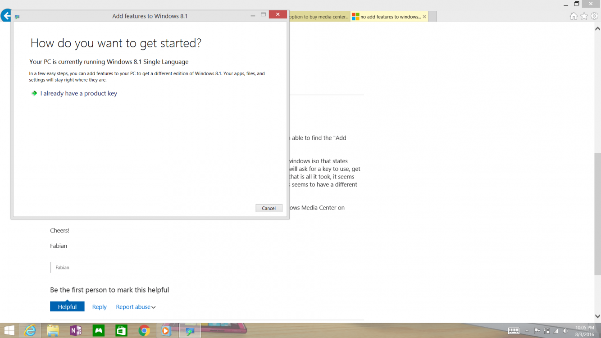Viewport: 601px width, 338px height.
Task: Open Internet Explorer Tools gear menu
Action: 594,16
